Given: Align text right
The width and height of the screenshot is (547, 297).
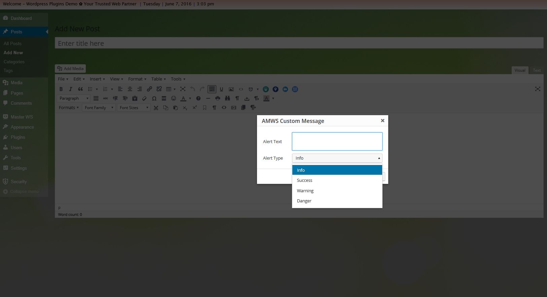Looking at the screenshot, I should 140,89.
